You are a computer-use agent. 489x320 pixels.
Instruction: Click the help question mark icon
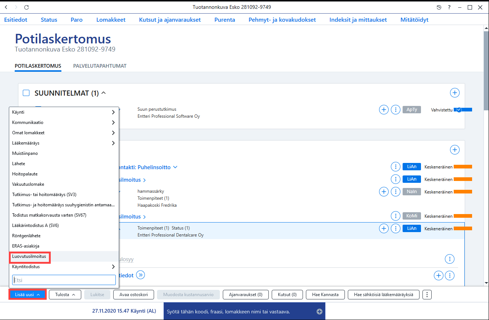449,7
